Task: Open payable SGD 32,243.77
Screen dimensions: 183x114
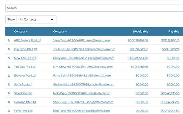Action: coord(170,102)
